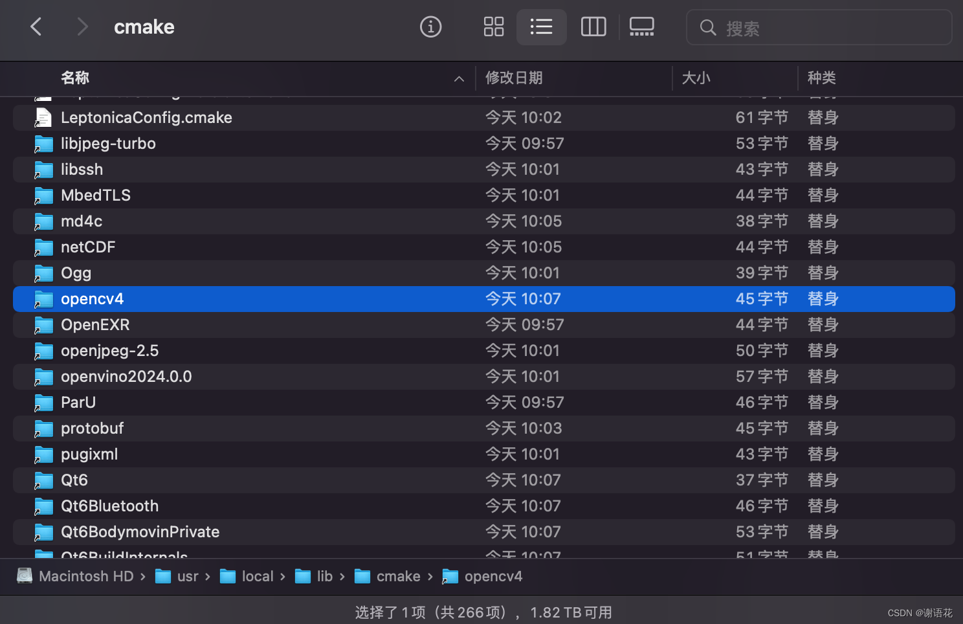Select the Ogg folder icon
The height and width of the screenshot is (624, 963).
[x=43, y=273]
